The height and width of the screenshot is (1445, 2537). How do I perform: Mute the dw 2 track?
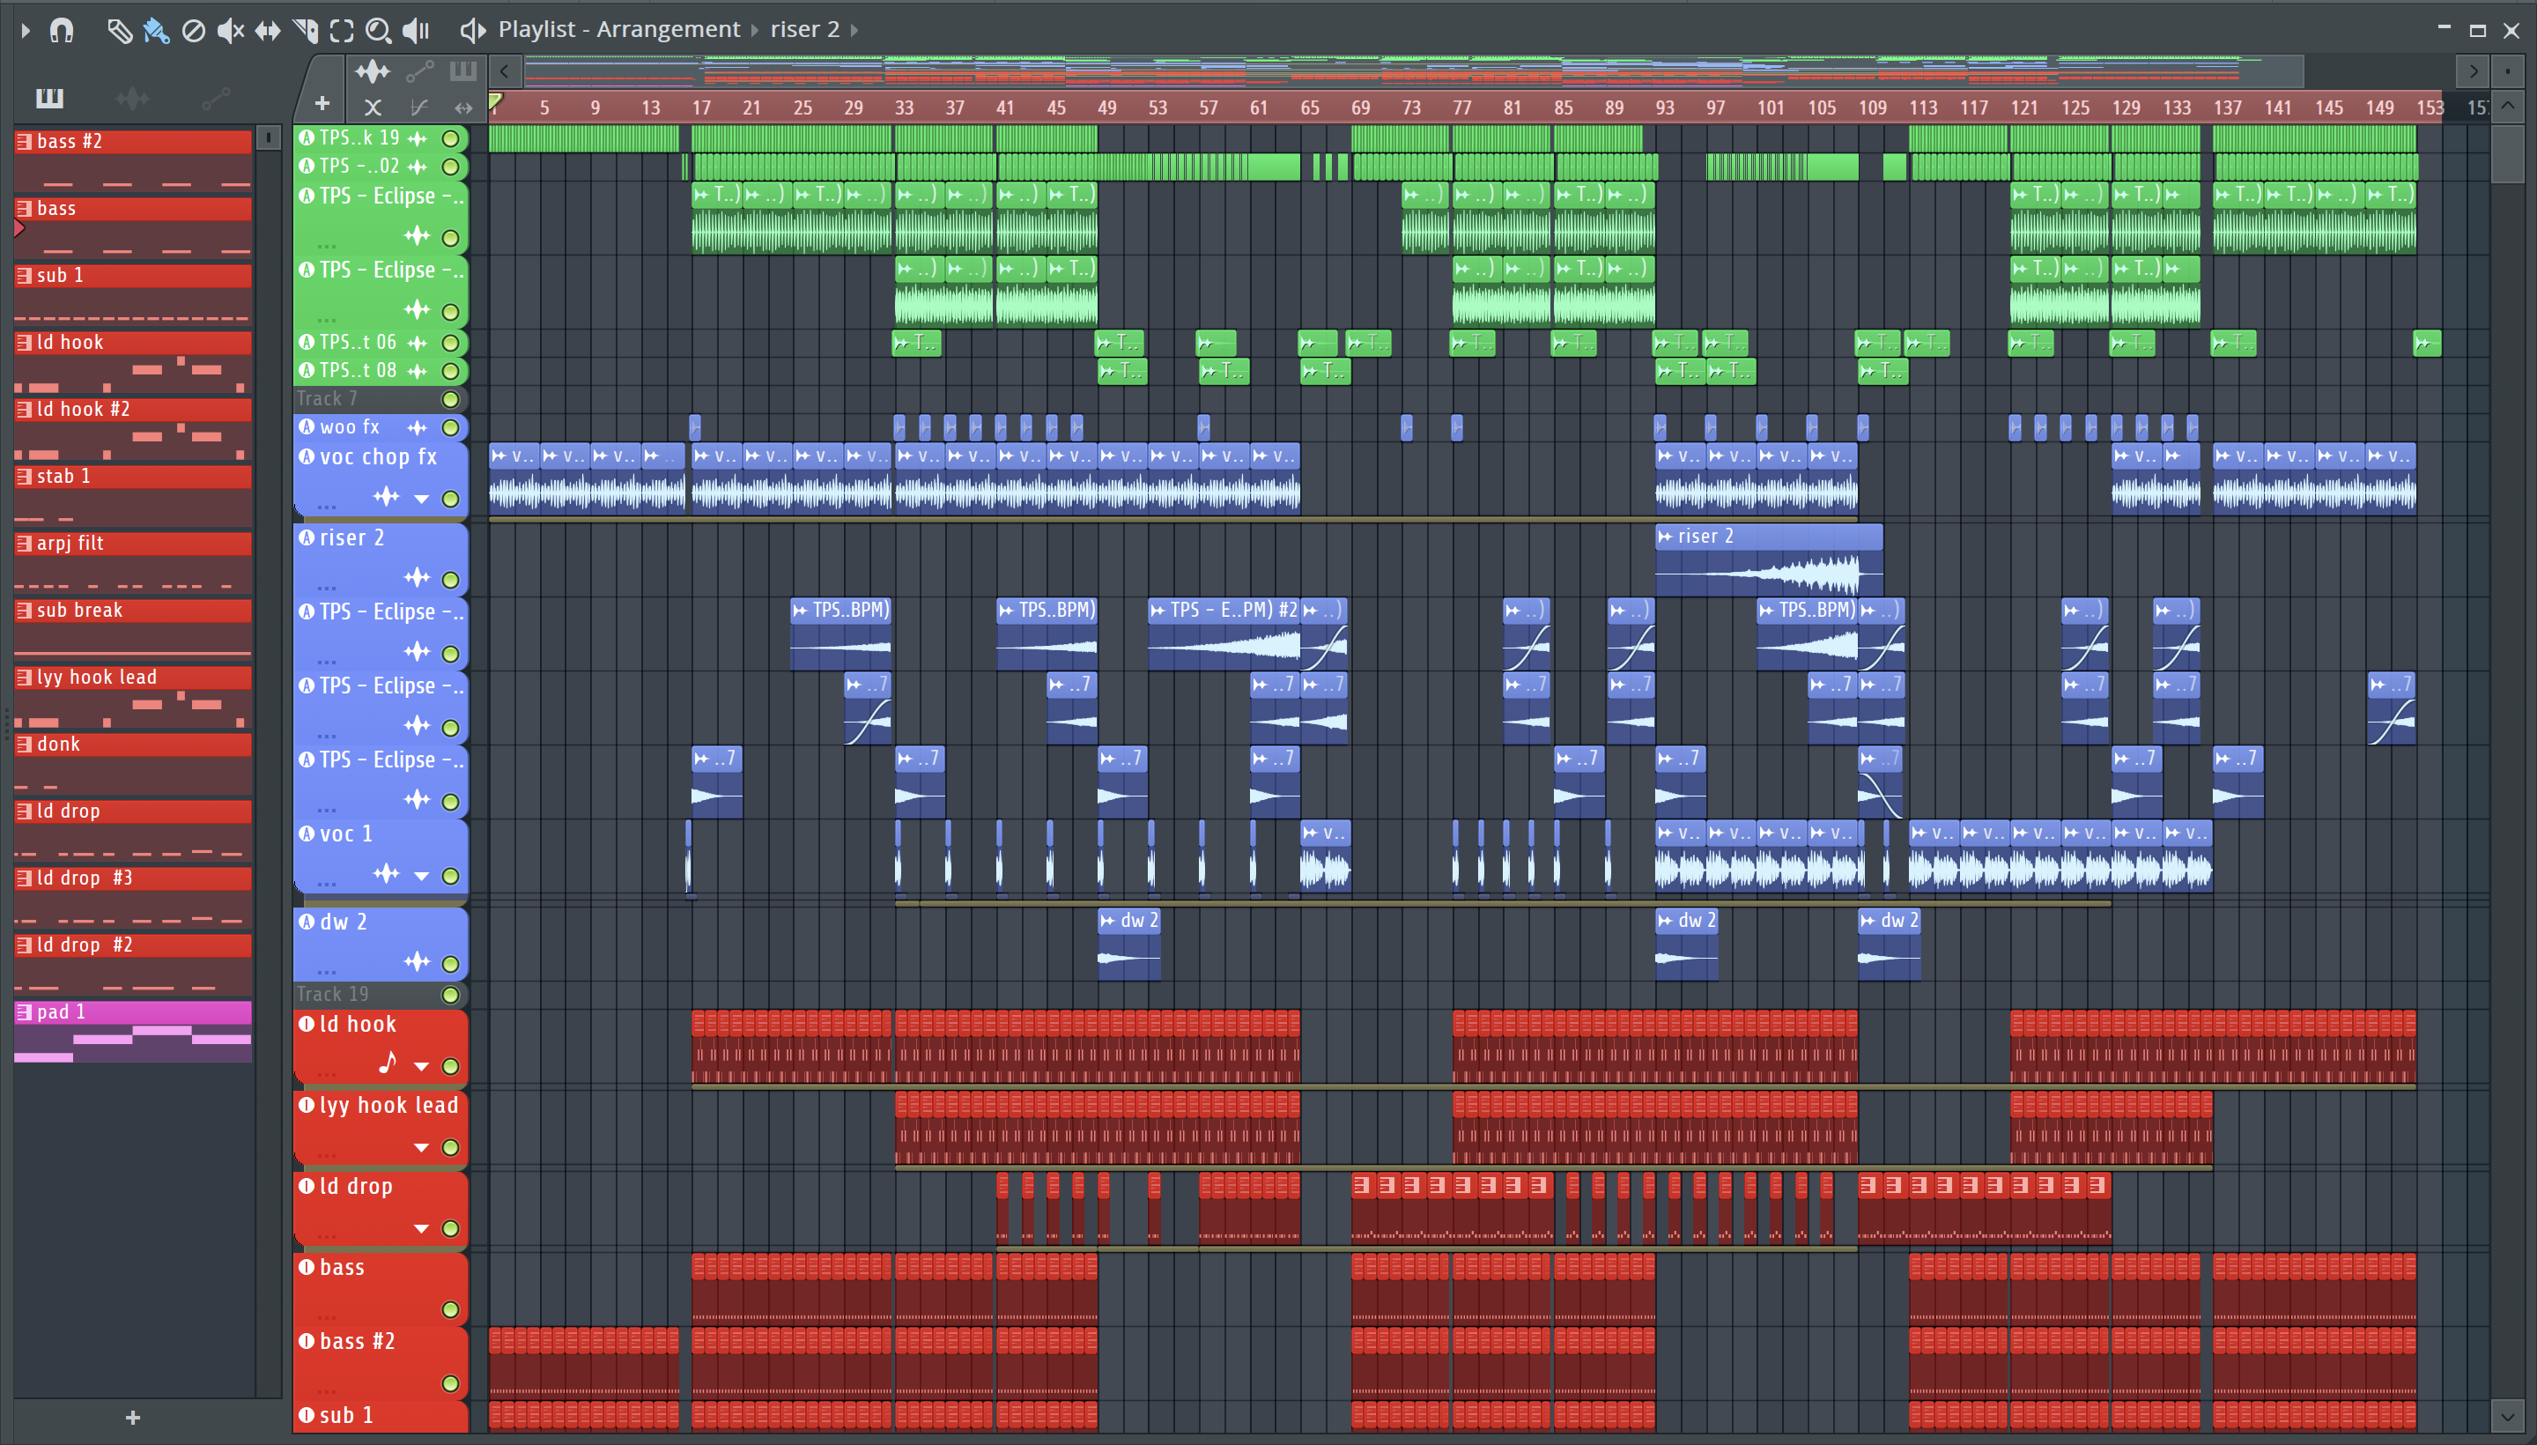[x=450, y=964]
